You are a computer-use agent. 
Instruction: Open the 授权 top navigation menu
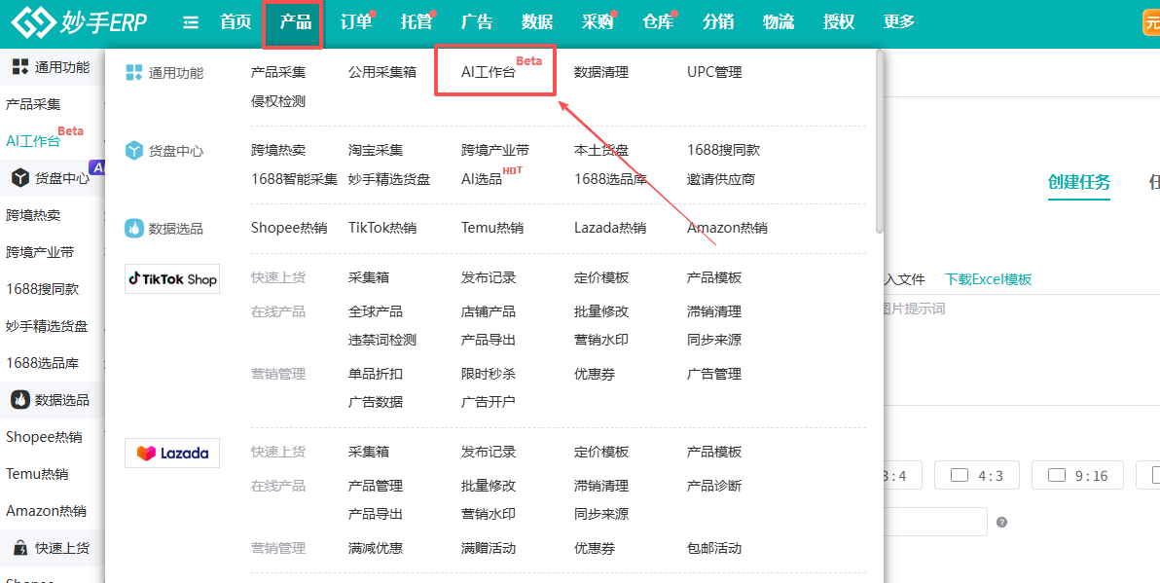pos(838,22)
